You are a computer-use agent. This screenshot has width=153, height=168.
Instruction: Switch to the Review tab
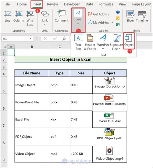pyautogui.click(x=53, y=4)
